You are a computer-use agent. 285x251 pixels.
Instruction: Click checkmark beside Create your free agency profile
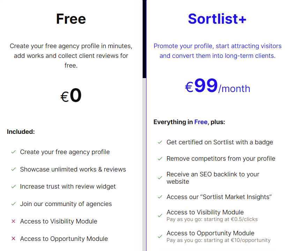(14, 152)
